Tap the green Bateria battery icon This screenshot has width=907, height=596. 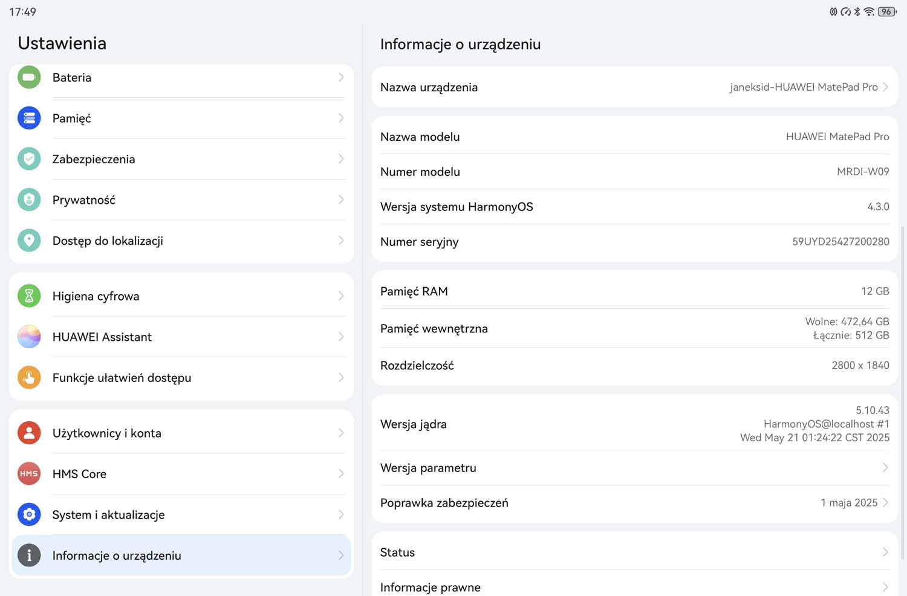click(29, 77)
